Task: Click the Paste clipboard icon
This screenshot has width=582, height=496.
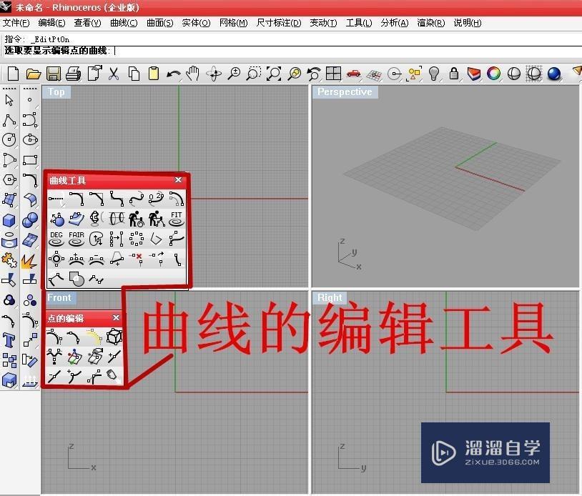Action: (x=153, y=73)
